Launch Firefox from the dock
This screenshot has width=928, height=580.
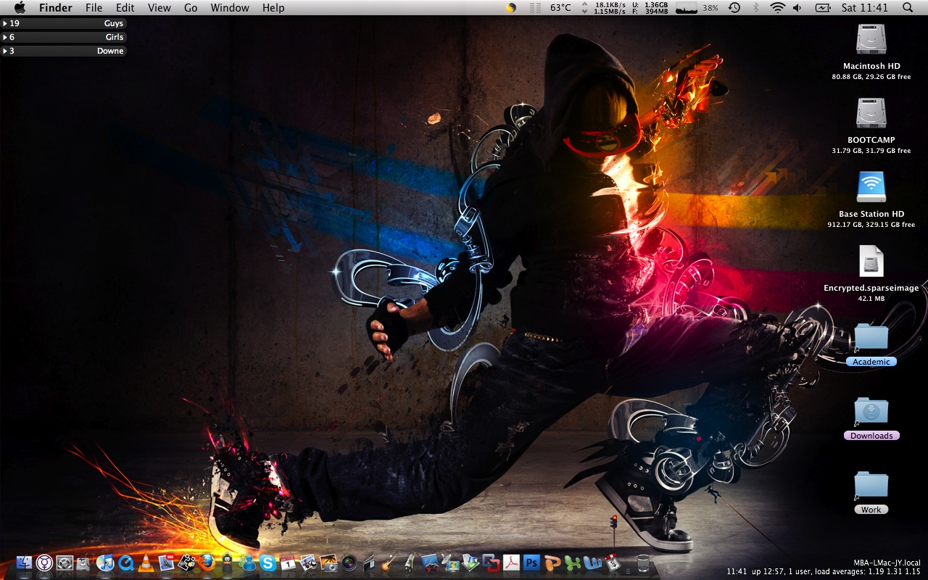207,562
